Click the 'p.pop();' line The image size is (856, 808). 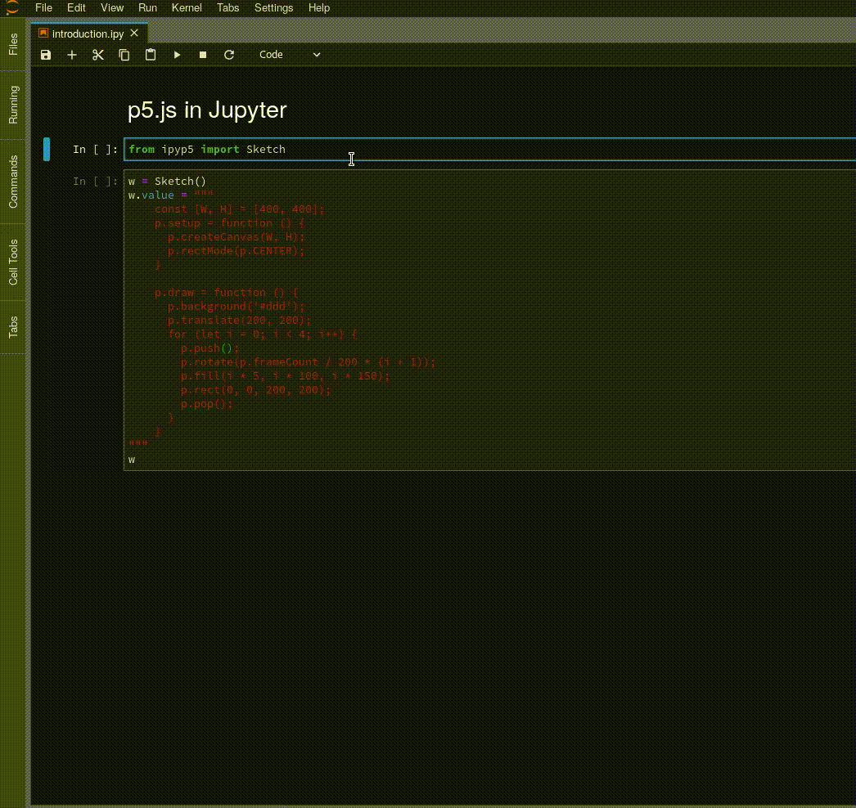click(207, 404)
